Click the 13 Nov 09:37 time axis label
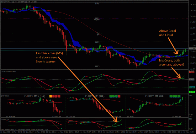Image resolution: width=196 pixels, height=134 pixels. 86,132
